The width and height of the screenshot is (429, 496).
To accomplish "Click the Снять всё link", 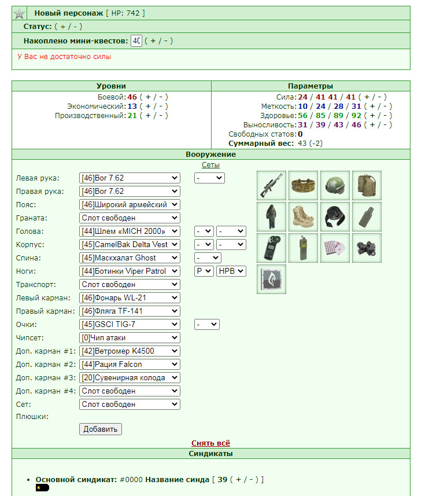I will pos(210,443).
